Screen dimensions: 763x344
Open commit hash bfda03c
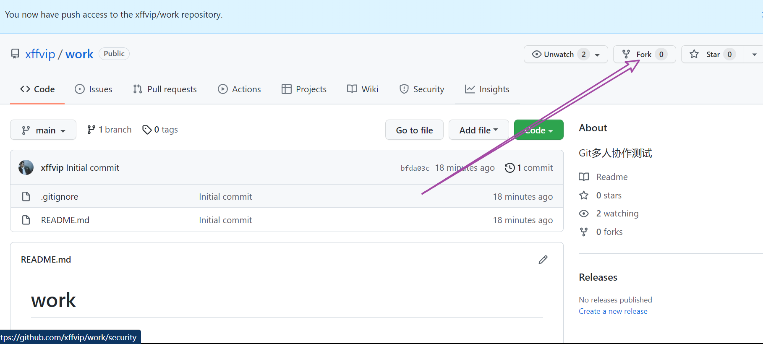point(415,168)
